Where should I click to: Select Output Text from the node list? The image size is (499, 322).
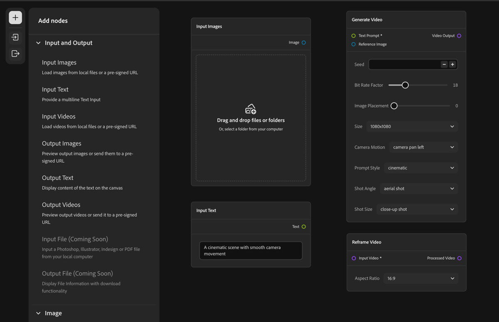[x=57, y=177]
